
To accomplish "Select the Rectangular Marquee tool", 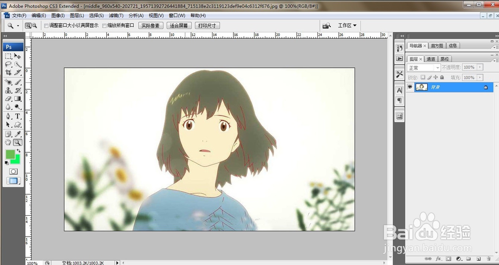I will [x=8, y=56].
